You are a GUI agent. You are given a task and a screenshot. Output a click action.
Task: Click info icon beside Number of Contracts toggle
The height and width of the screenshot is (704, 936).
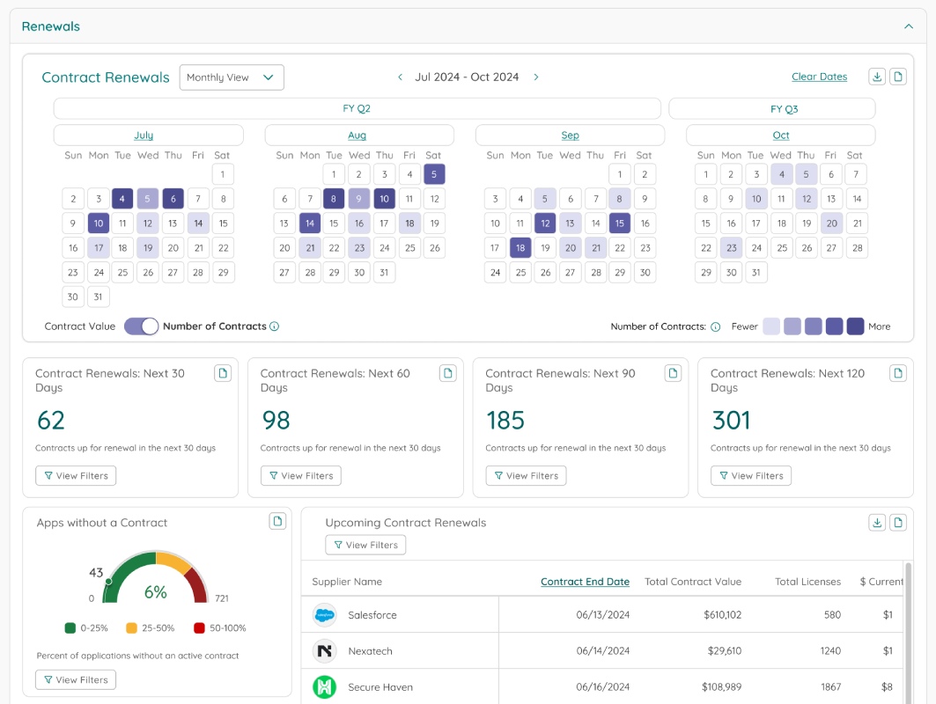[x=274, y=326]
